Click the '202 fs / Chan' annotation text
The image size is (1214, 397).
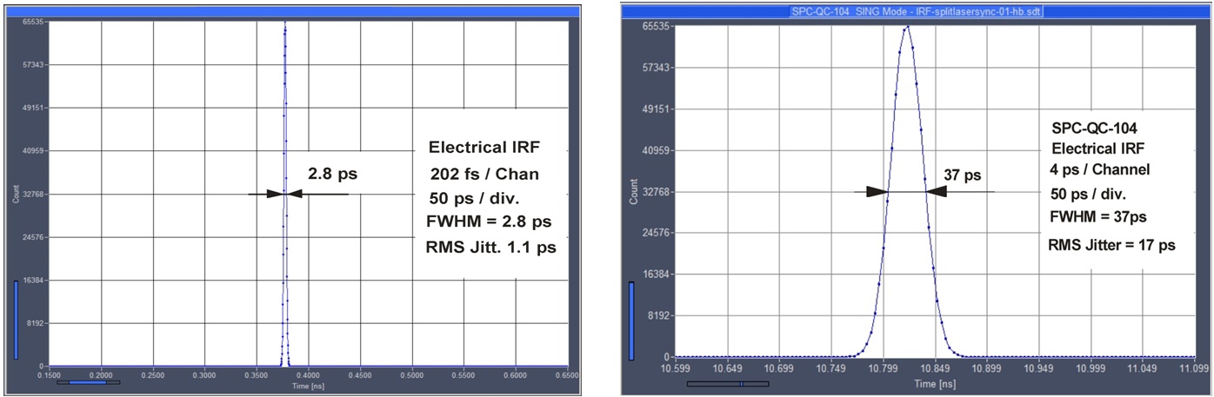484,175
